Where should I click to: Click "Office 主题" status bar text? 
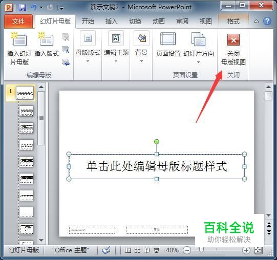point(71,250)
